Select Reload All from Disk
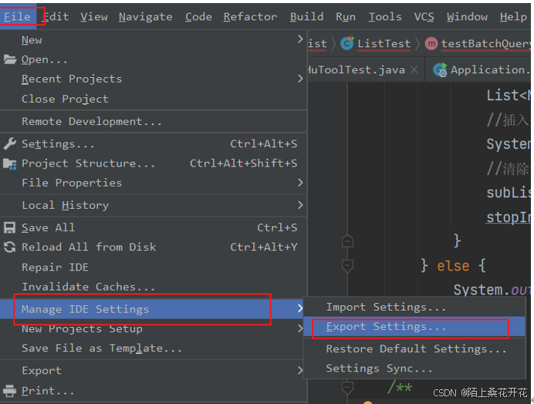The image size is (534, 404). pos(154,247)
